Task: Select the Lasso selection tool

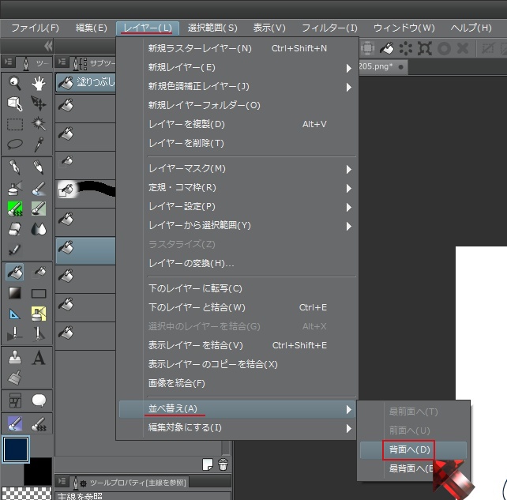Action: tap(15, 145)
